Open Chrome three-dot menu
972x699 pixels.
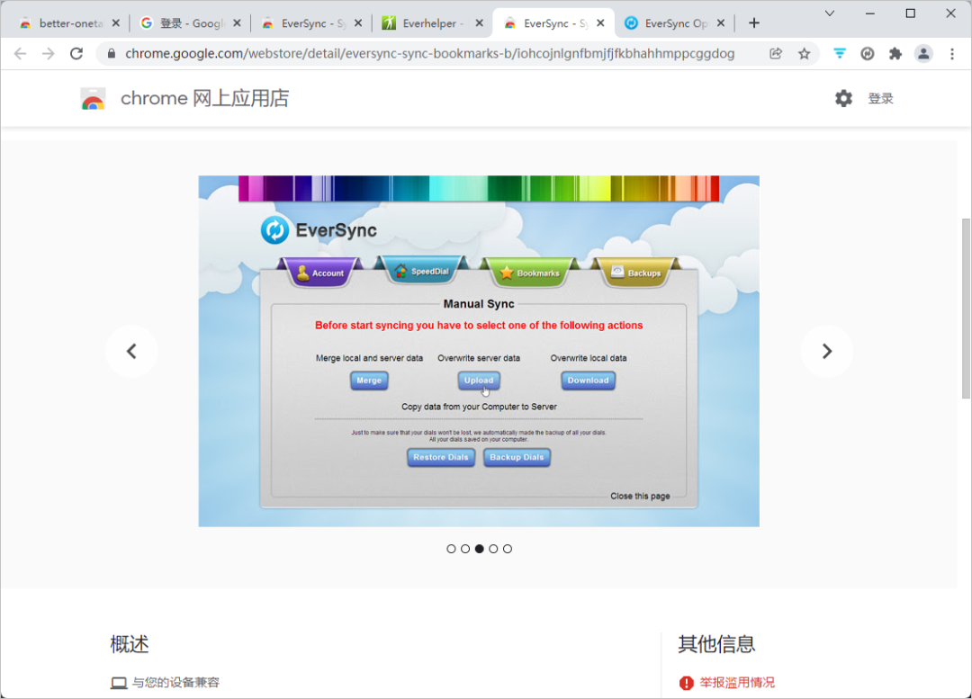pyautogui.click(x=952, y=54)
